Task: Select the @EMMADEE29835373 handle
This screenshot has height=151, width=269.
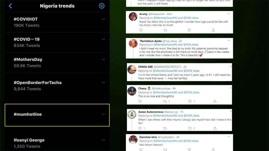Action: 167,67
